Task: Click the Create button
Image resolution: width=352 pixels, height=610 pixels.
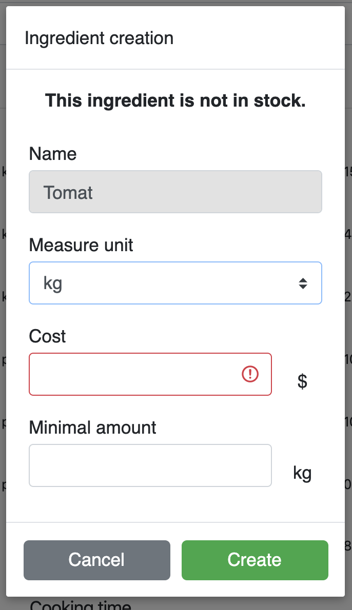Action: [x=255, y=560]
